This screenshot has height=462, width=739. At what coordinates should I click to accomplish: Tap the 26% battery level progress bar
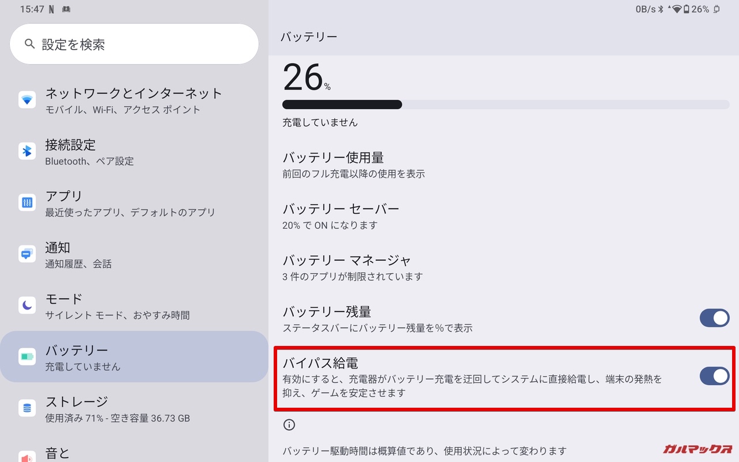[506, 105]
